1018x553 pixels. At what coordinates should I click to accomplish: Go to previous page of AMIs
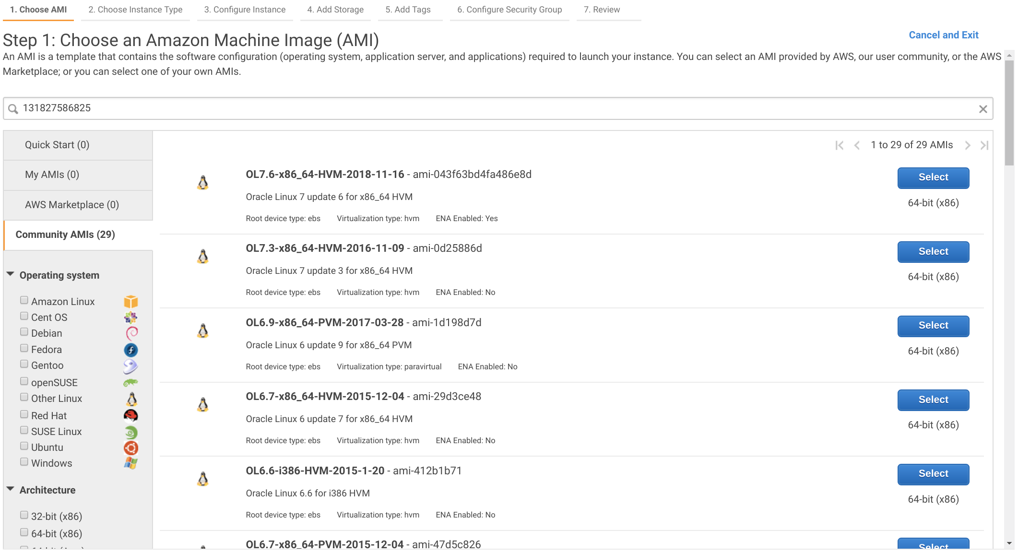[x=857, y=145]
